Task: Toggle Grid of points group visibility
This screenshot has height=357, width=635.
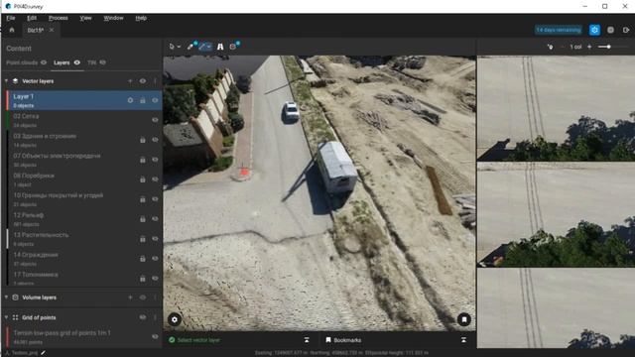Action: tap(143, 317)
